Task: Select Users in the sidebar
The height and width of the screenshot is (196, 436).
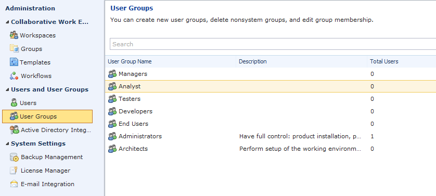Action: pos(28,103)
